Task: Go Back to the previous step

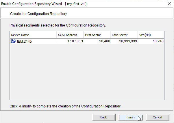Action: click(104, 117)
